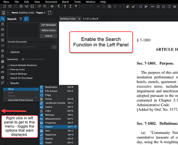This screenshot has height=145, width=178.
Task: Open the Current Document scope dropdown
Action: click(32, 42)
